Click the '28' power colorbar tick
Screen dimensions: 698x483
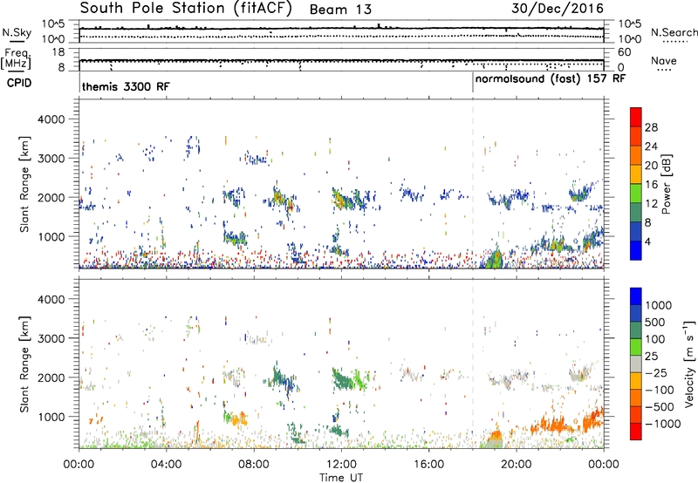point(651,127)
